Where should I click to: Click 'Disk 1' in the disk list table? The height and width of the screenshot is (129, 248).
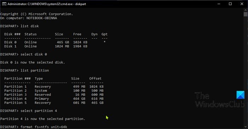(x=10, y=46)
